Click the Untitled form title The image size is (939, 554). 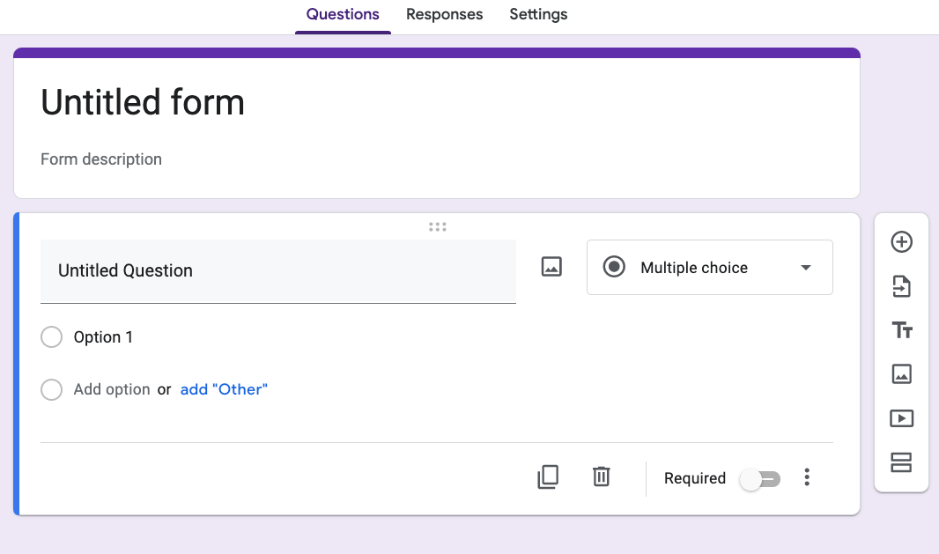tap(143, 103)
